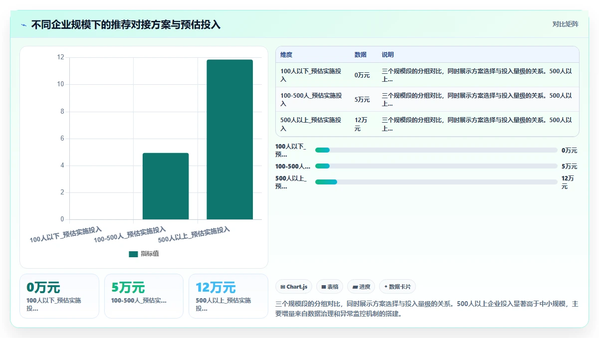The height and width of the screenshot is (338, 599).
Task: Click the lightning icon beside the title
Action: [x=24, y=25]
